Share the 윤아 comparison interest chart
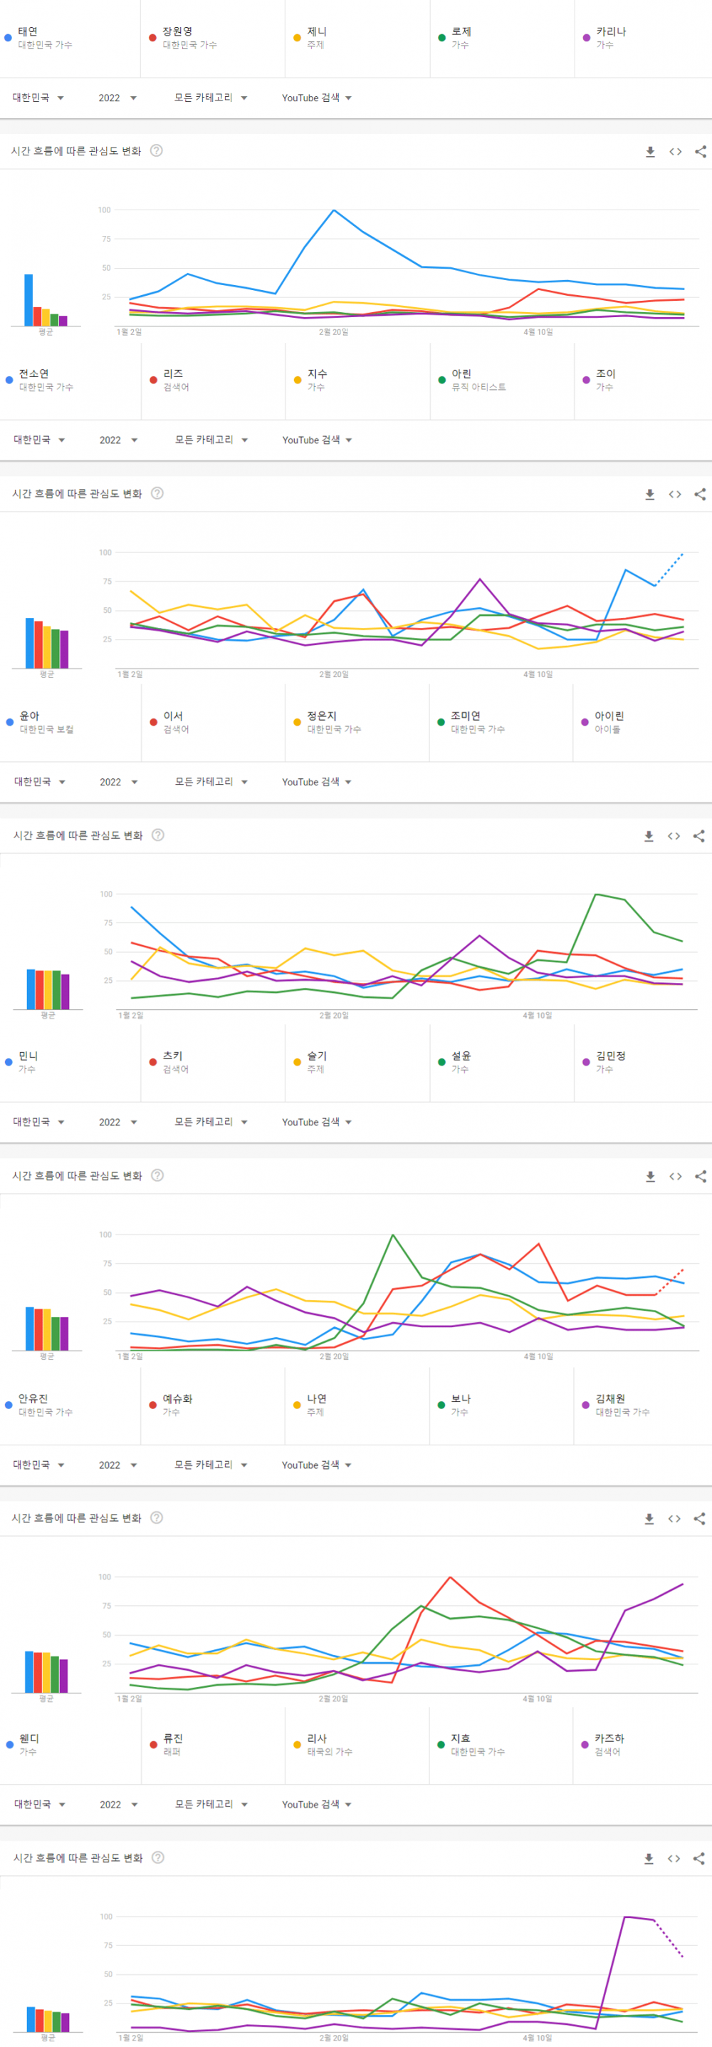712x2047 pixels. (698, 836)
